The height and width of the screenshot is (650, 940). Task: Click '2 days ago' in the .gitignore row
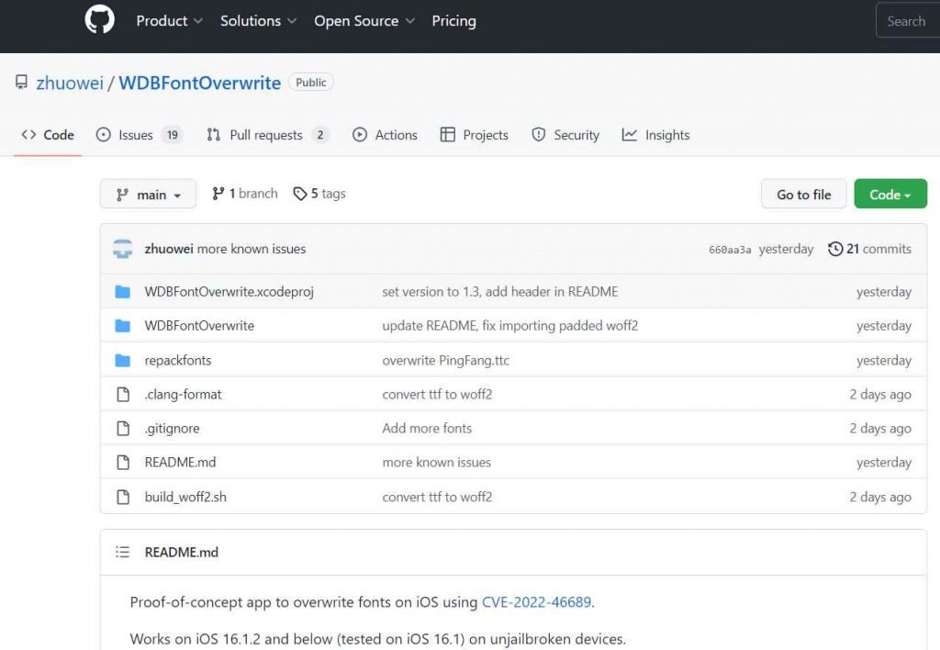tap(880, 428)
